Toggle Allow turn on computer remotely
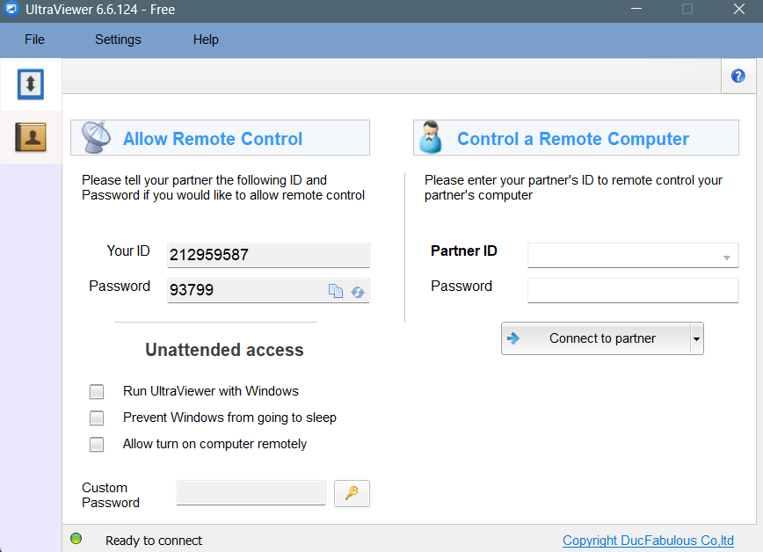 coord(97,445)
